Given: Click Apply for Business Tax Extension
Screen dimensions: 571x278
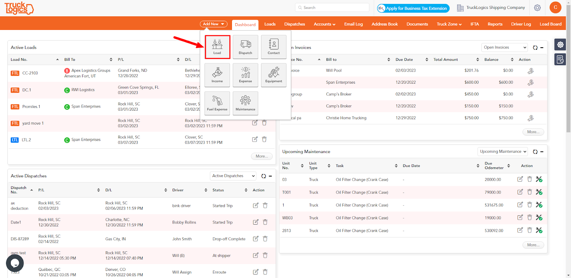Looking at the screenshot, I should 413,8.
